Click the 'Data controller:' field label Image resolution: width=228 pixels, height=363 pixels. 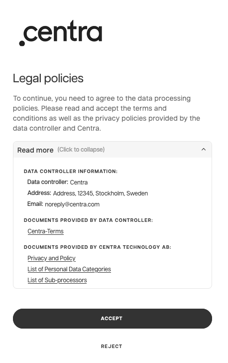tap(48, 182)
